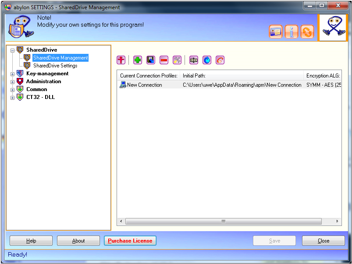Click the scrollbar right arrow

[337, 221]
